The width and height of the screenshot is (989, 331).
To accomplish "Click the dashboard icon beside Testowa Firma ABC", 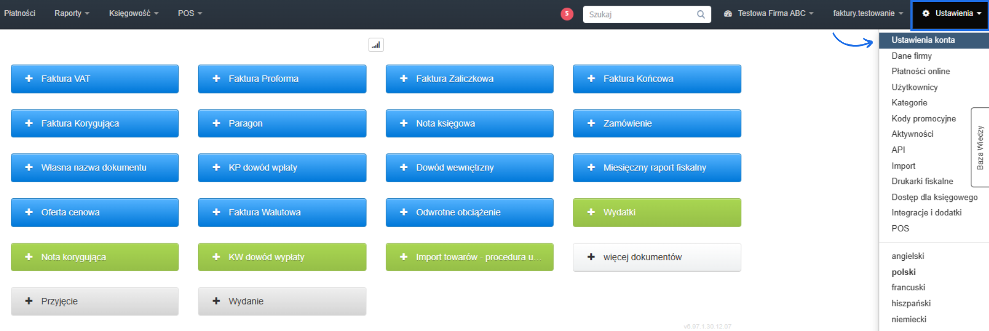I will 728,13.
